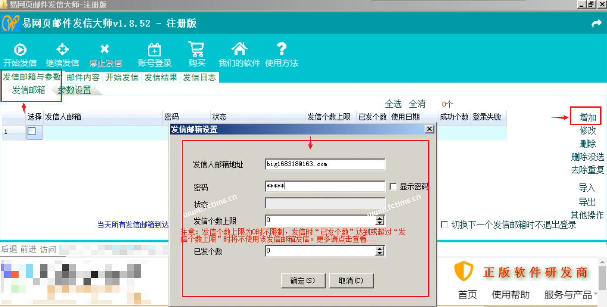Open the 发信结果 tab
The width and height of the screenshot is (607, 307).
[x=161, y=78]
